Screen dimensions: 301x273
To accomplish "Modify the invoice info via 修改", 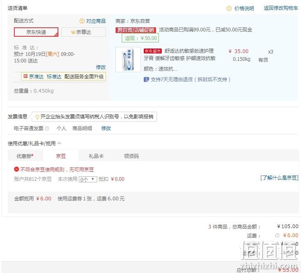I will (106, 129).
